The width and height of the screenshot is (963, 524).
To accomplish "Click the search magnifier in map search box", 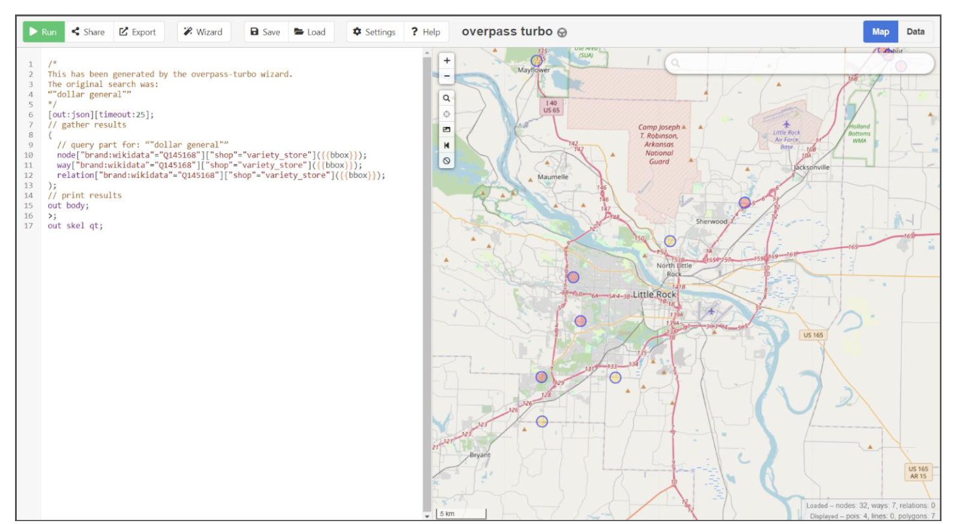I will click(x=675, y=63).
